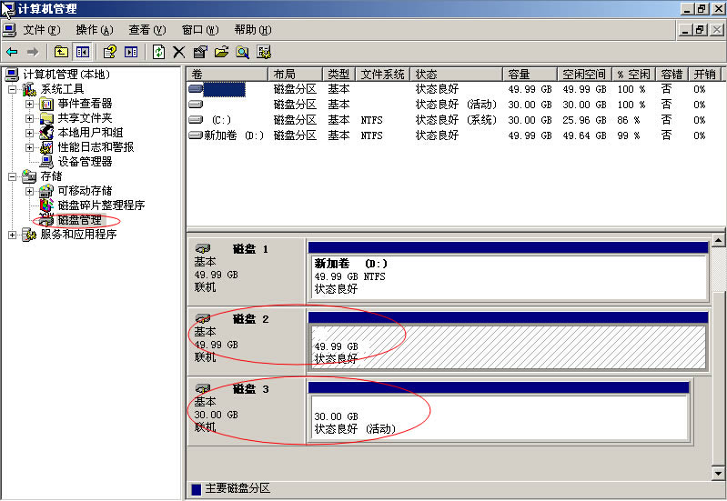
Task: Select 设备管理器 in the tree
Action: click(x=85, y=162)
